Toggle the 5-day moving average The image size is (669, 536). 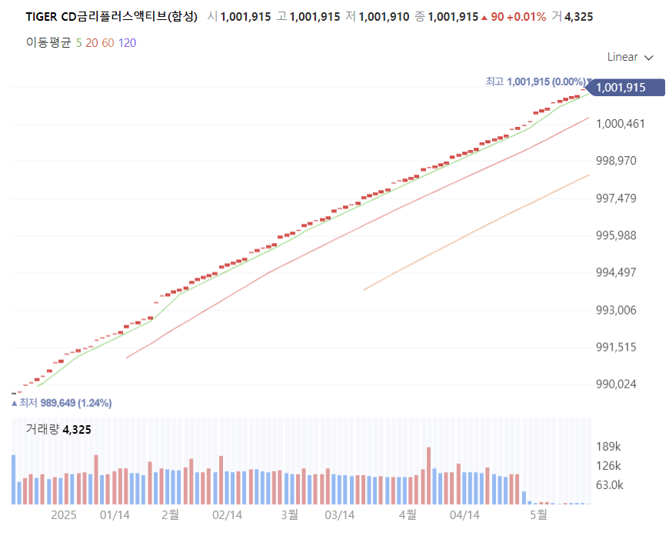pos(77,43)
